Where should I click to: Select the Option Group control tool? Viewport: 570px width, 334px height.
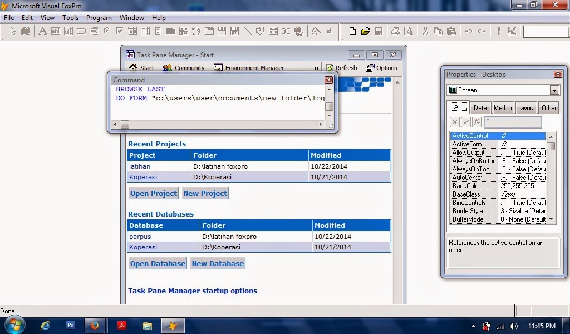[106, 31]
